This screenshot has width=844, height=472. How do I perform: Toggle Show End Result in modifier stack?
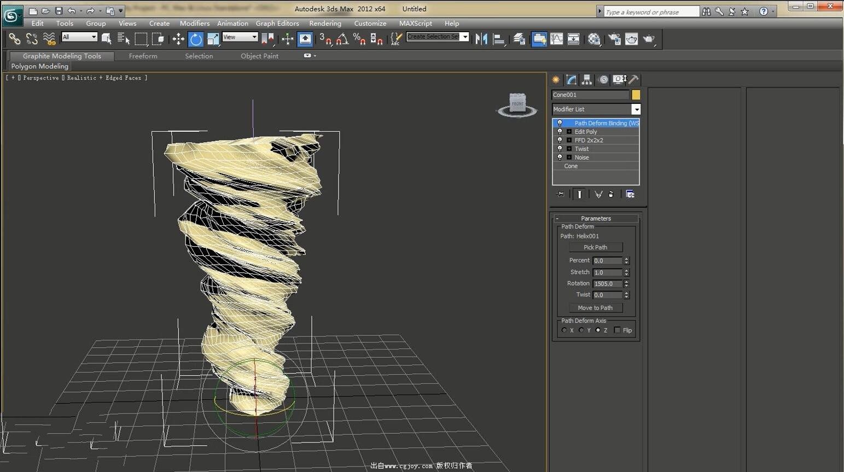(579, 194)
